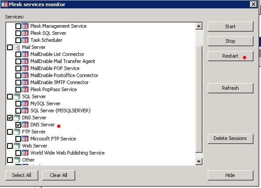Click the Mail Server group icon

pos(17,47)
